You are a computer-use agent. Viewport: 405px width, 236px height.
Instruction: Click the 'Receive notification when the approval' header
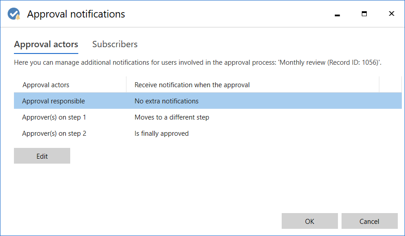252,85
